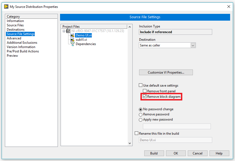
Task: Click the LabVIEW icon in title bar
Action: (6, 7)
